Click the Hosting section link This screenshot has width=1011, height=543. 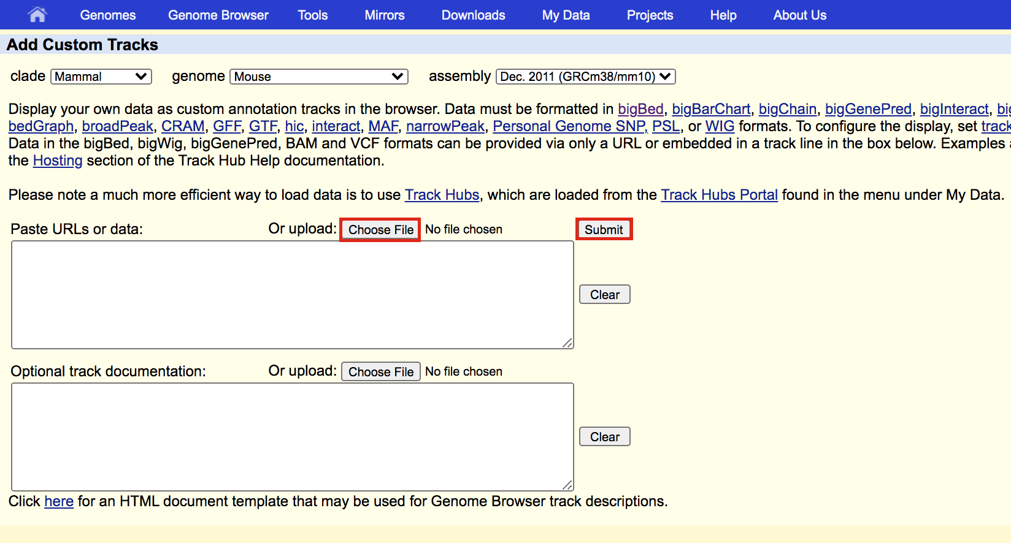tap(58, 161)
